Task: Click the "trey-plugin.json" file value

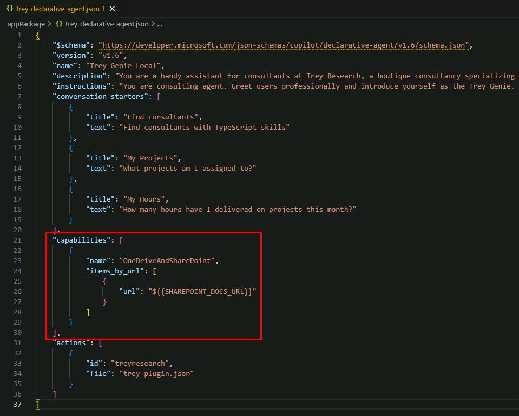Action: 156,374
